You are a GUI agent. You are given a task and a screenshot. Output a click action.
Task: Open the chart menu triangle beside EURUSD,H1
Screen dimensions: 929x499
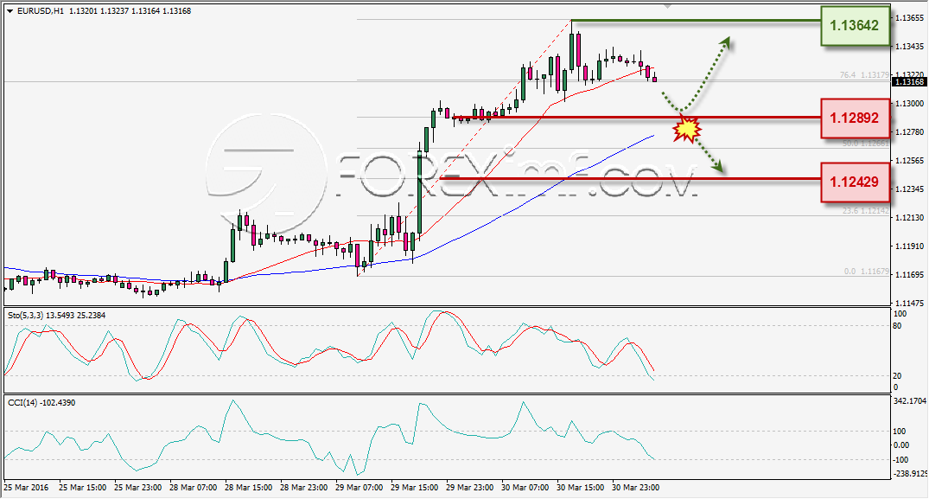10,11
